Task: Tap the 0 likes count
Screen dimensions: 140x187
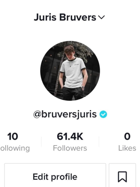Action: click(x=127, y=137)
